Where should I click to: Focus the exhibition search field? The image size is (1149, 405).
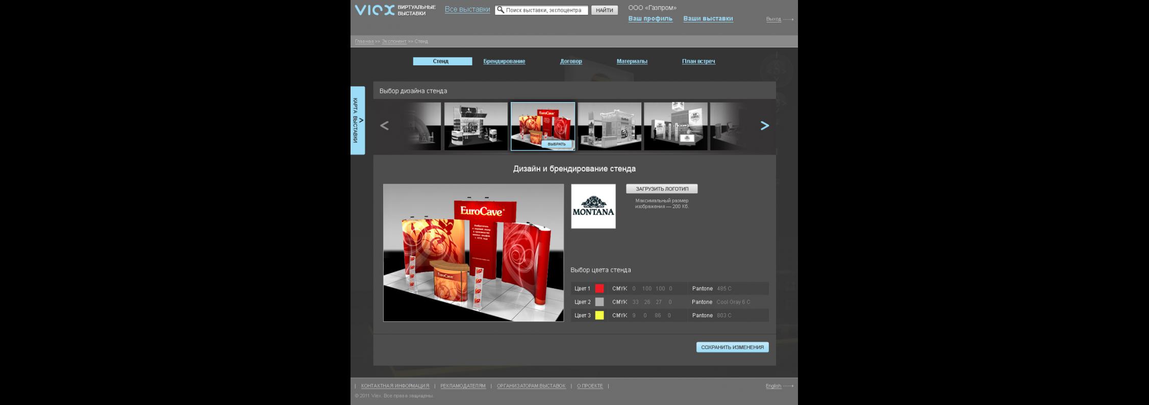541,10
